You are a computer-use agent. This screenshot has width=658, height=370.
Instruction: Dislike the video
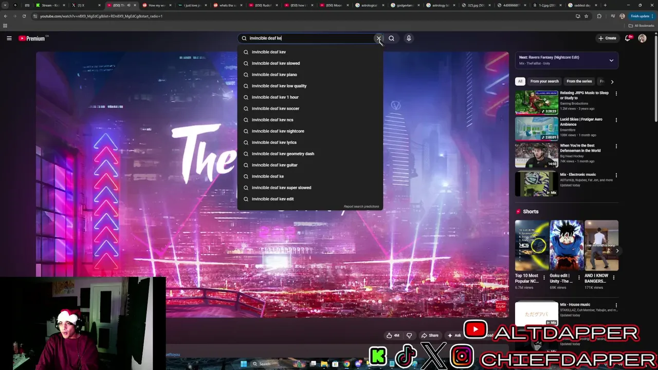(409, 336)
